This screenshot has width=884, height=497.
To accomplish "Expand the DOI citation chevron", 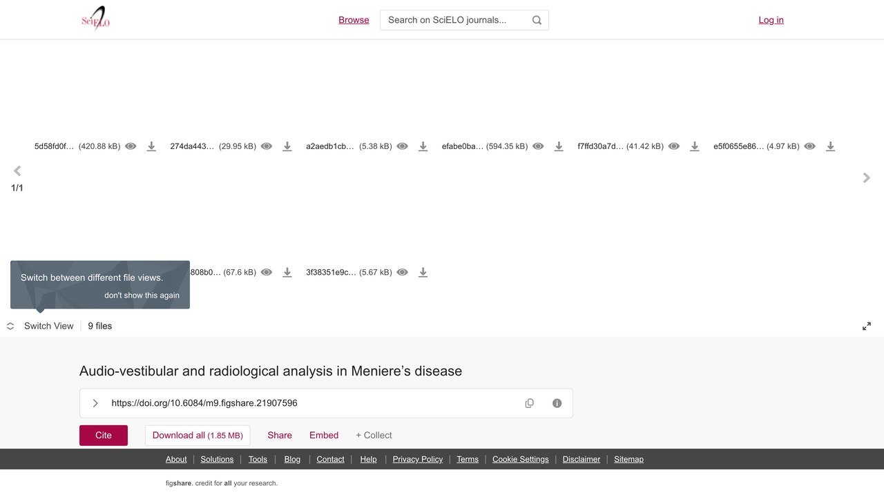I will [95, 403].
